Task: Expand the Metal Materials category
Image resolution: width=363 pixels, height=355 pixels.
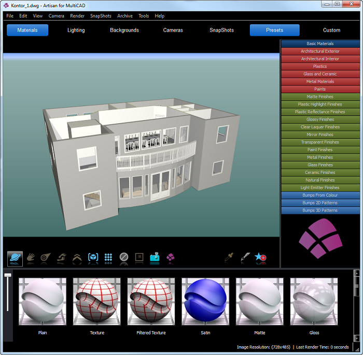Action: point(320,82)
